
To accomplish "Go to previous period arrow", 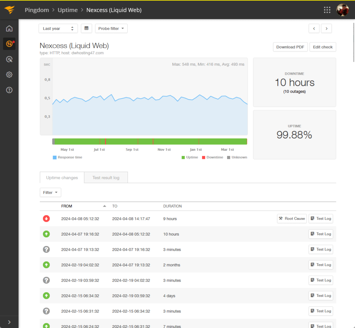I will pos(314,28).
